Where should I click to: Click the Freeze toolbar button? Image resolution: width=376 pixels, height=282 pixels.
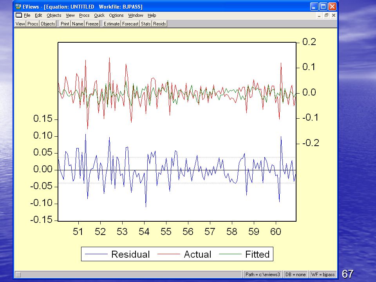pyautogui.click(x=92, y=24)
